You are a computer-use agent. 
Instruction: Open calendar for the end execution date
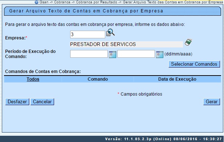pos(160,54)
